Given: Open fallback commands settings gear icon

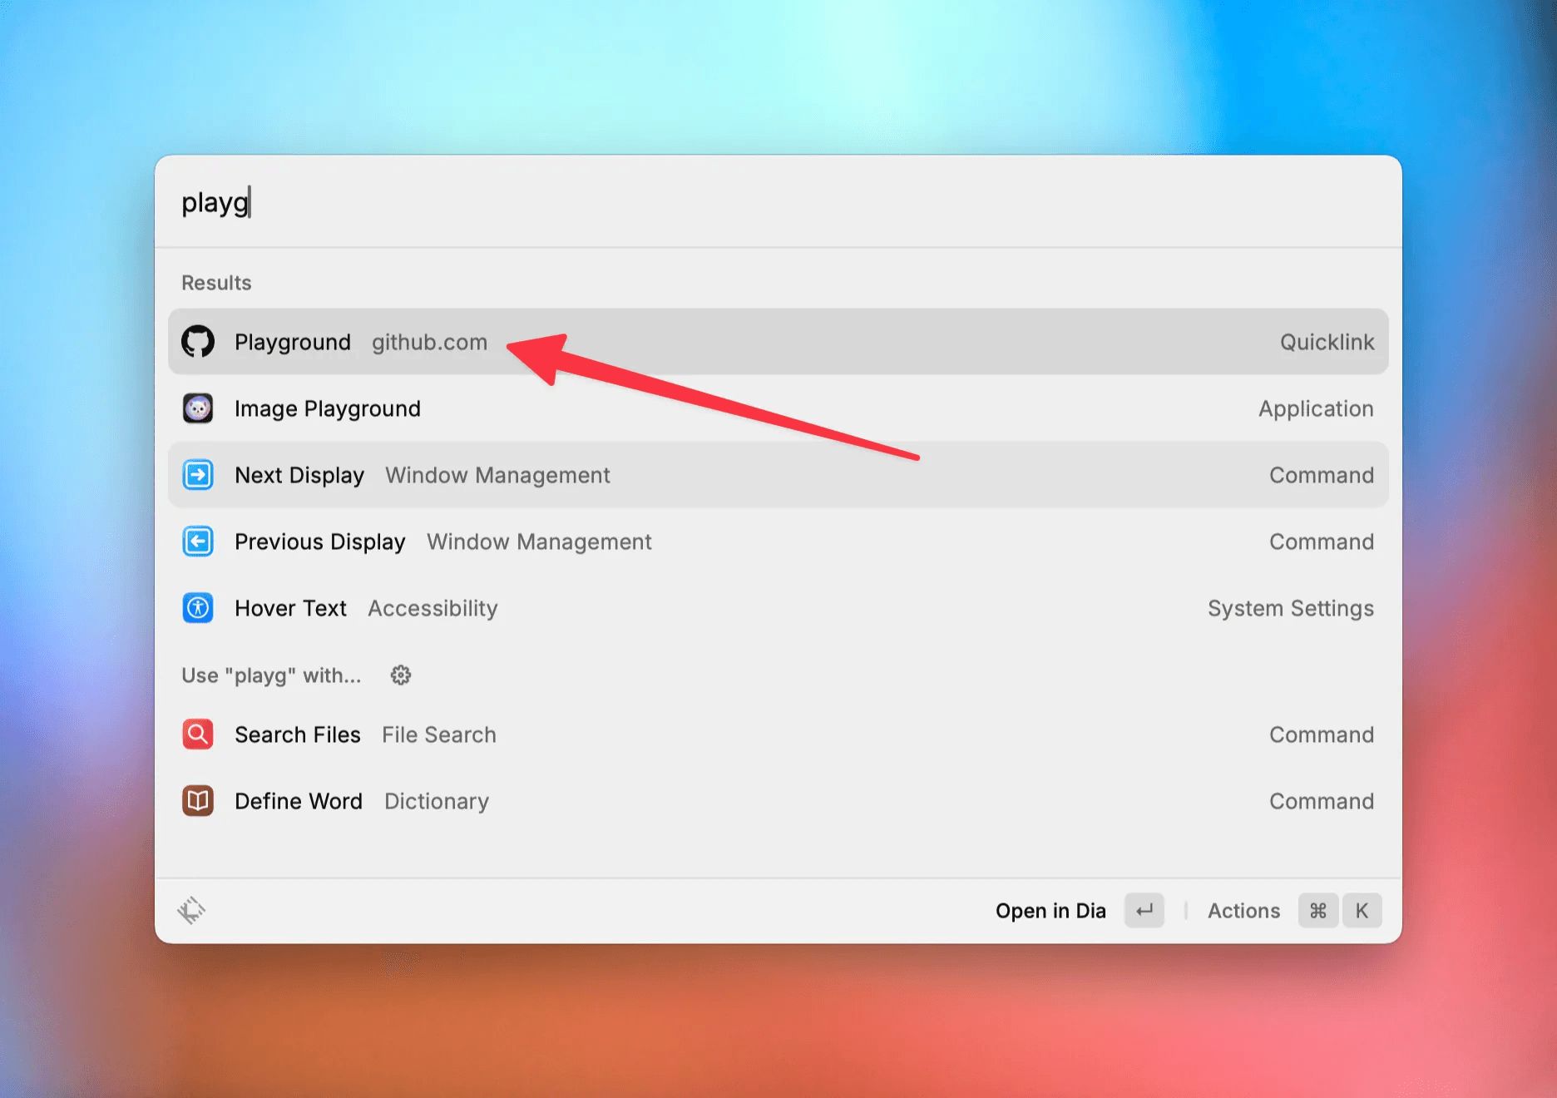Looking at the screenshot, I should click(401, 675).
